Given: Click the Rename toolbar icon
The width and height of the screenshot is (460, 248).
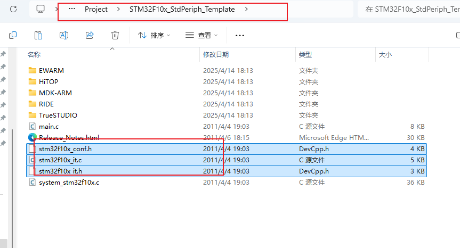Looking at the screenshot, I should [x=63, y=36].
